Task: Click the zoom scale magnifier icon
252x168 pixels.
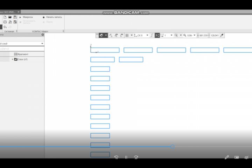Action: point(185,35)
